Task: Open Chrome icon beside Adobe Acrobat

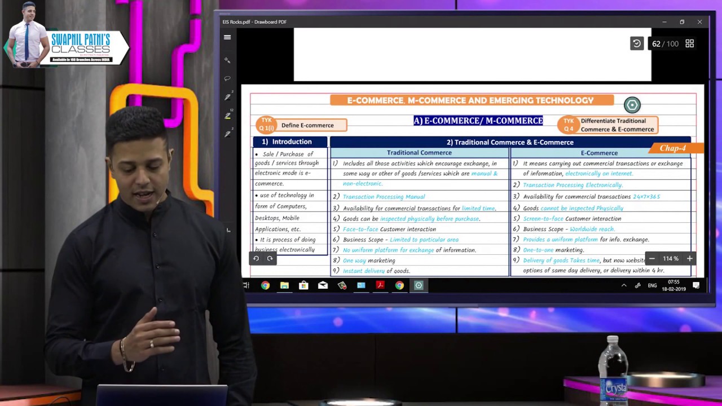Action: pos(399,285)
